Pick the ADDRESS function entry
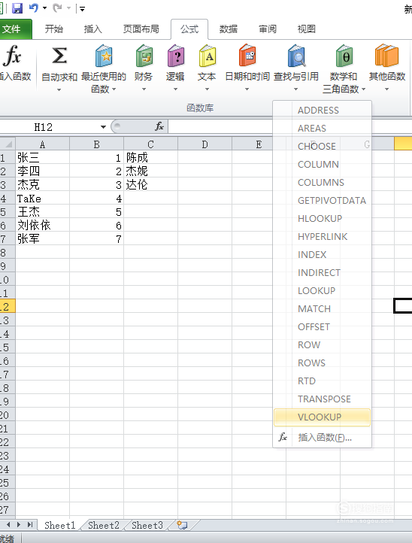The height and width of the screenshot is (543, 412). click(322, 110)
